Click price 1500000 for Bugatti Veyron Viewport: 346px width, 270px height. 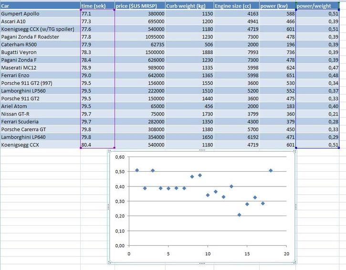140,52
